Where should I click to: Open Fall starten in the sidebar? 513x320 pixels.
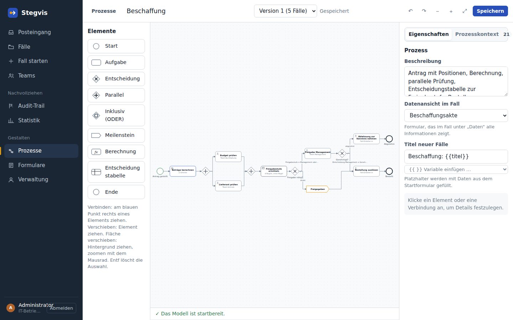coord(41,61)
